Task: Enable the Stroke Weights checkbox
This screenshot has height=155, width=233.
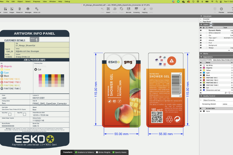Action: click(97, 152)
